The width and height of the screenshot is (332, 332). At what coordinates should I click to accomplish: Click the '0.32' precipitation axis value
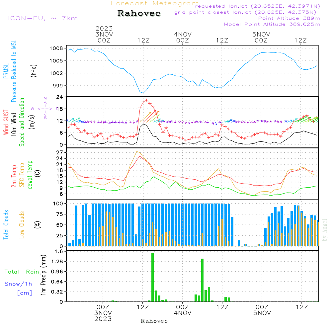click(x=57, y=292)
